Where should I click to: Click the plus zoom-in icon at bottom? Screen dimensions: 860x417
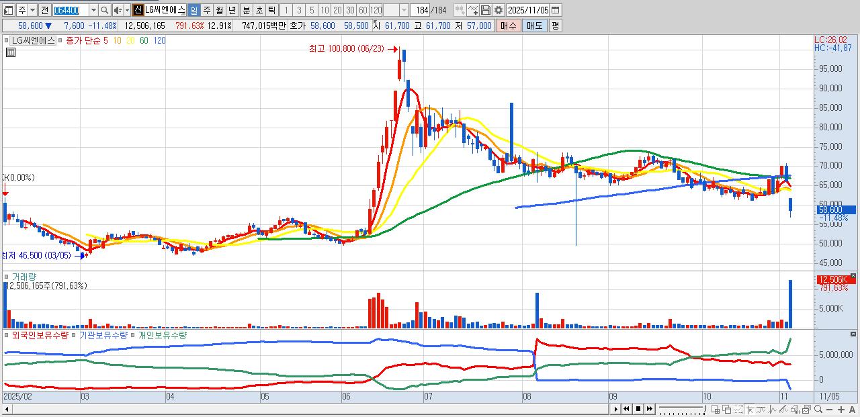click(841, 410)
